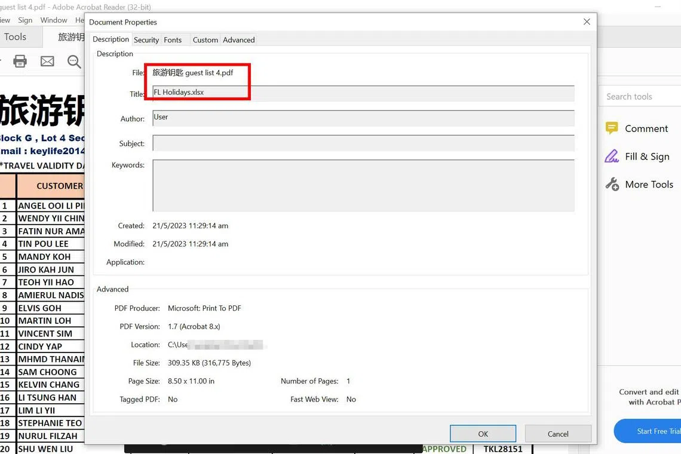The width and height of the screenshot is (681, 454).
Task: Click the Title field containing FL Holidays.xlsx
Action: 363,93
